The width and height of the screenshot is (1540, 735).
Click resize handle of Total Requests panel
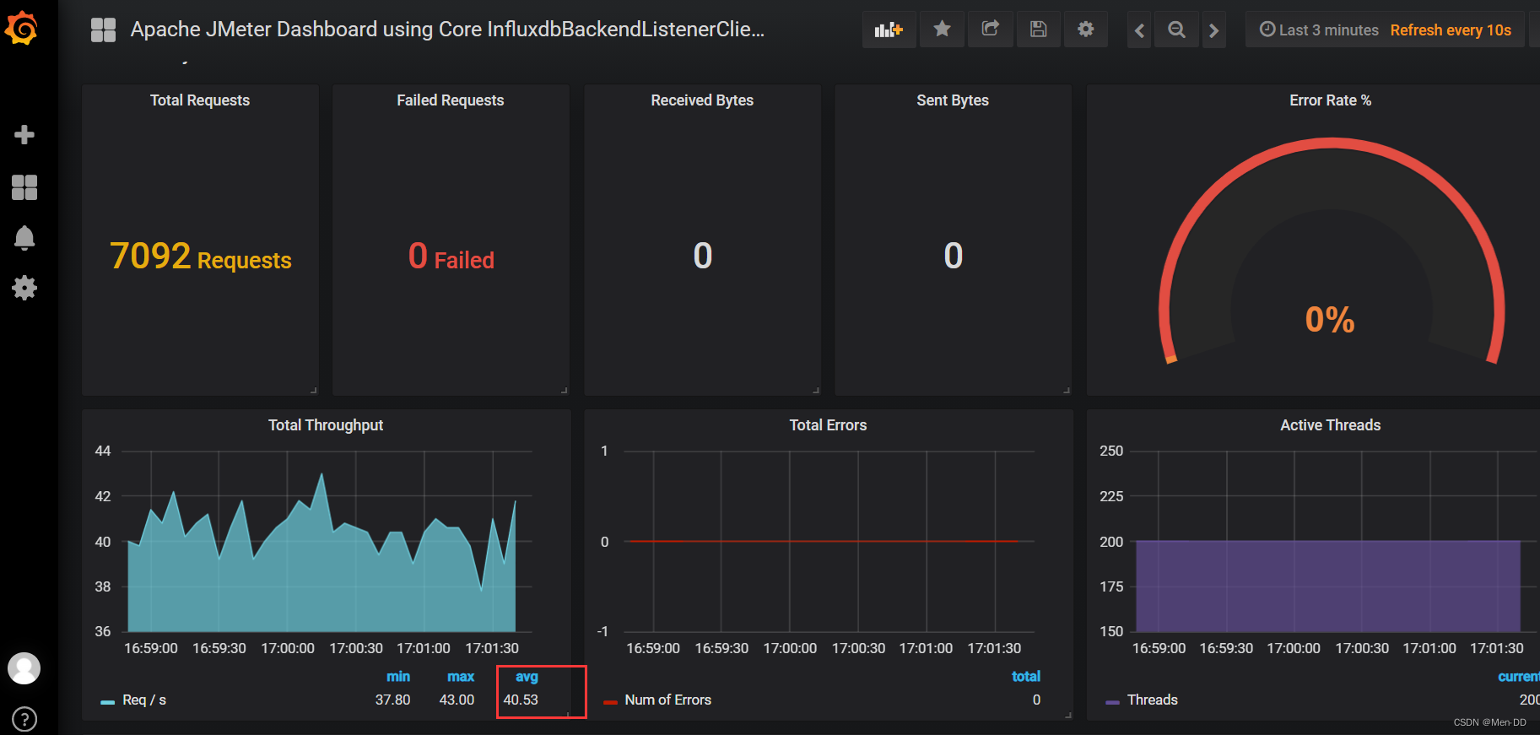(x=314, y=390)
